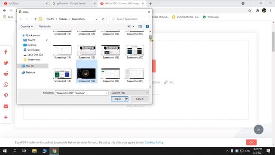
Task: Share page on Pinterest sidebar icon
Action: tap(6, 96)
